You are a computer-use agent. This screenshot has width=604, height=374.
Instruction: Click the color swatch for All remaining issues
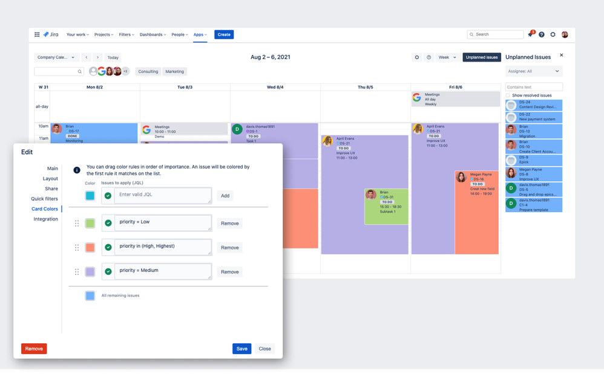[x=90, y=295]
